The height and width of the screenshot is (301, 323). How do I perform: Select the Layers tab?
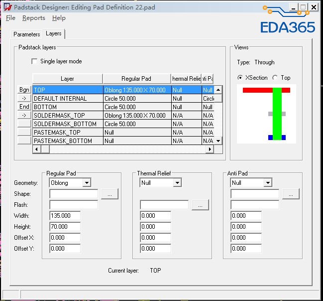click(54, 33)
